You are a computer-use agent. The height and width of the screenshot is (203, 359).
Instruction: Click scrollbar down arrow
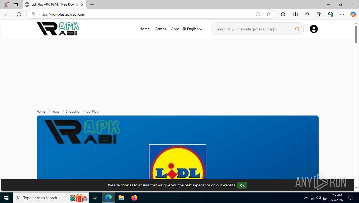[x=356, y=188]
